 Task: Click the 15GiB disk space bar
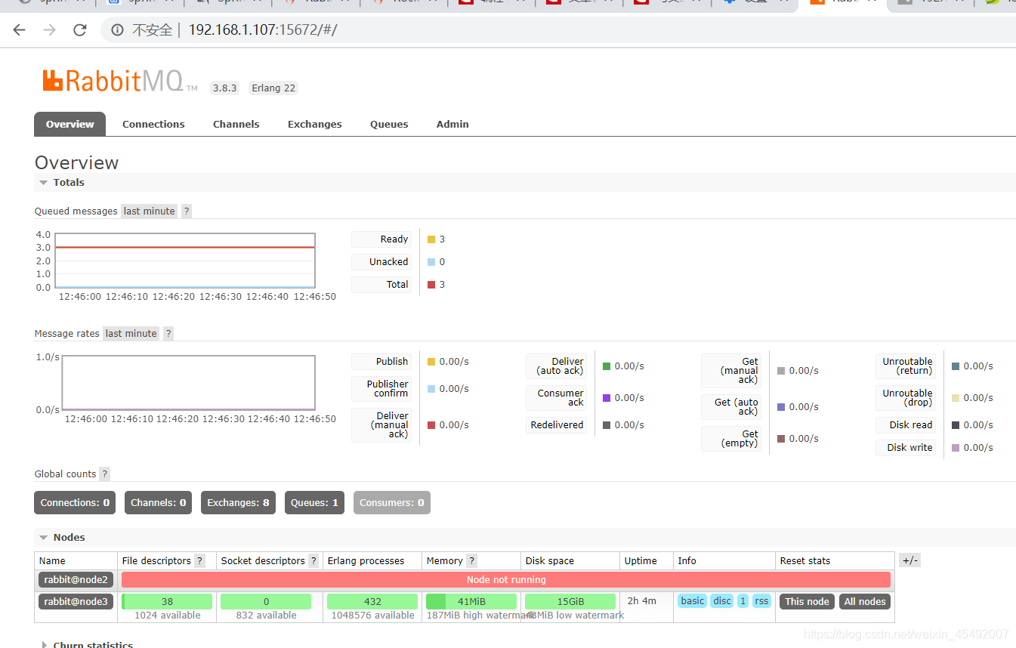(x=570, y=602)
